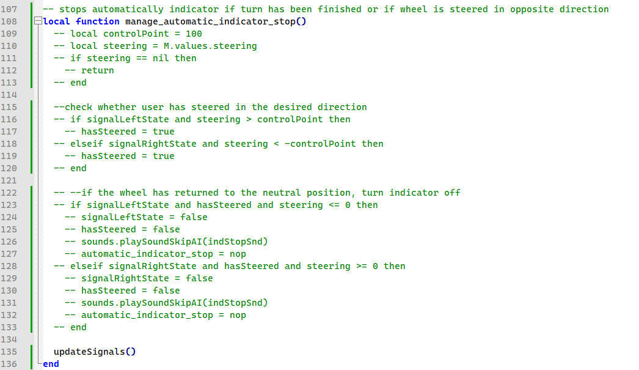The height and width of the screenshot is (370, 639).
Task: Click the 'elseif signalRightState and hasSteered' line
Action: tap(229, 266)
